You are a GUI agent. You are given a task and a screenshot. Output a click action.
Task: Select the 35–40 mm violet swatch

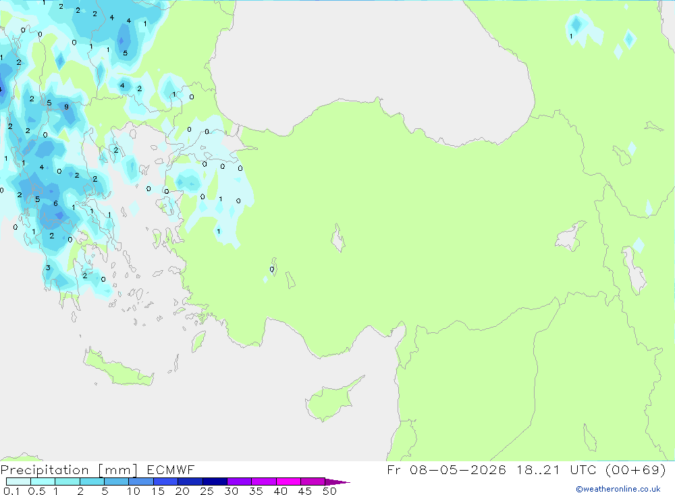[x=263, y=481]
